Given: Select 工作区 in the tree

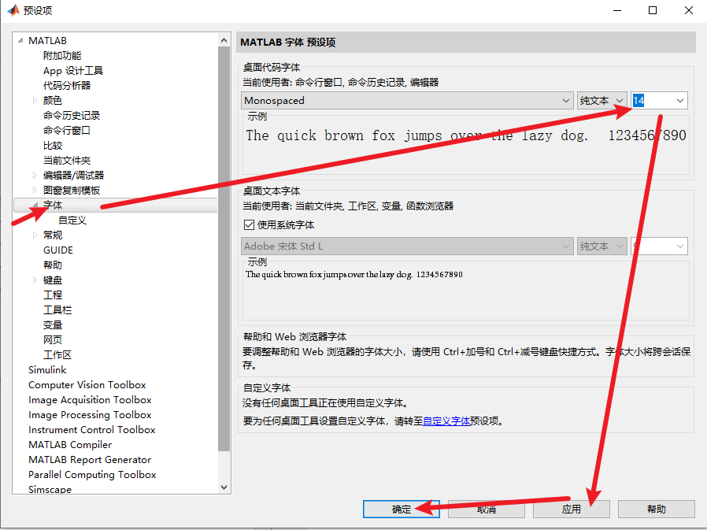Looking at the screenshot, I should pos(57,354).
